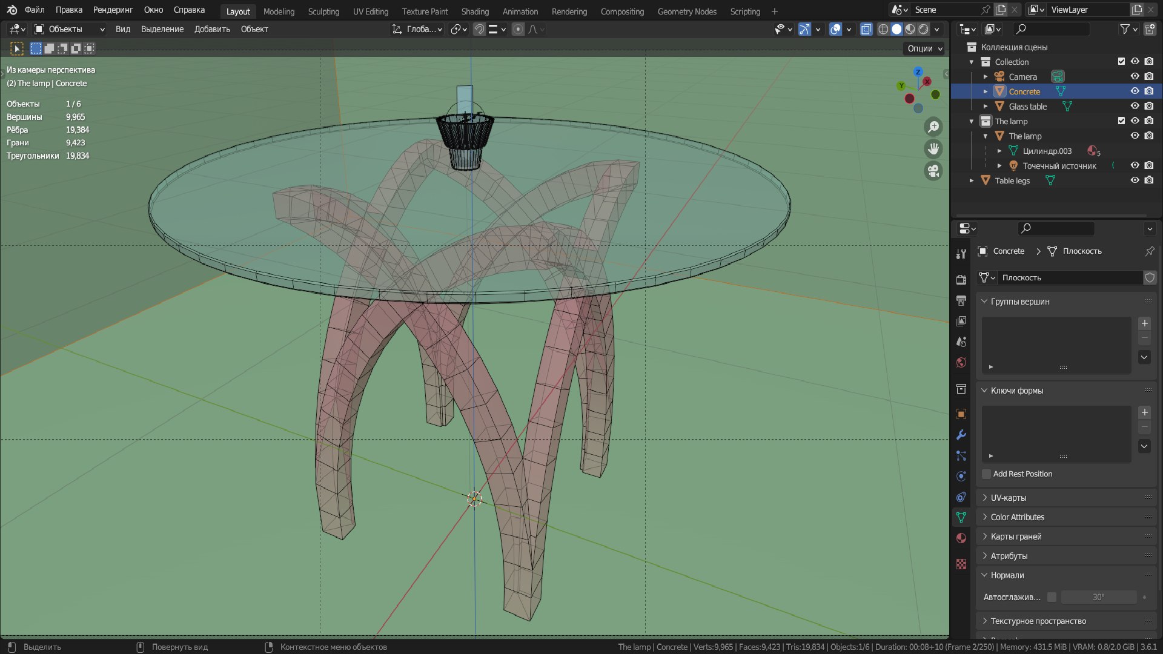Open the View Layer properties tab
This screenshot has width=1163, height=654.
pyautogui.click(x=961, y=321)
